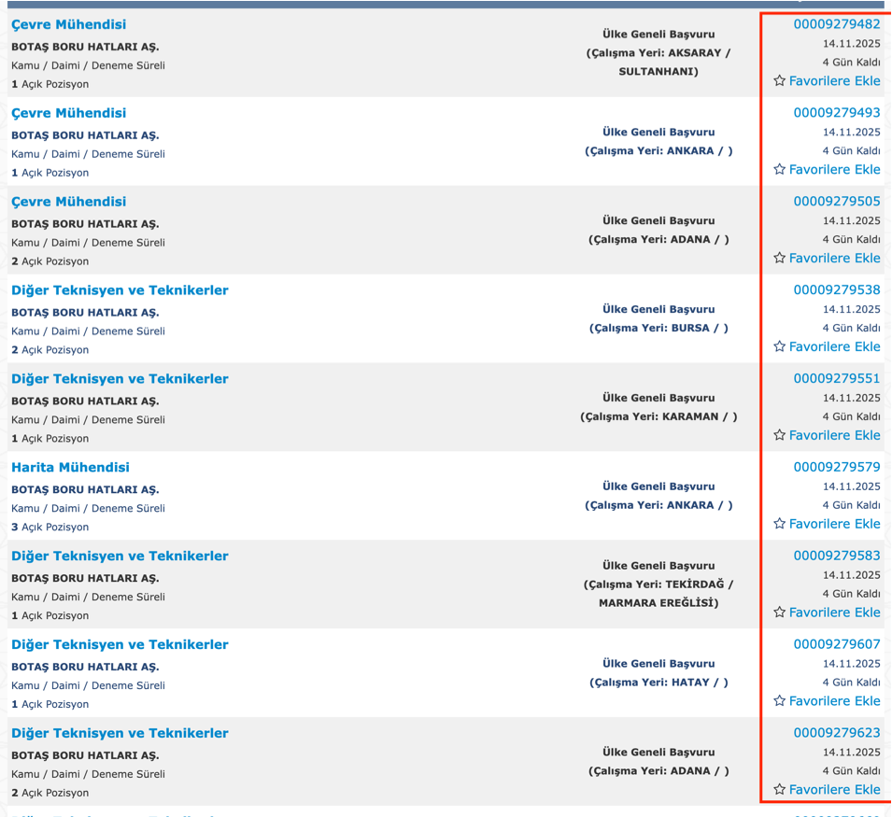Open the Harita Mühendisi job title
This screenshot has width=892, height=817.
pyautogui.click(x=70, y=468)
